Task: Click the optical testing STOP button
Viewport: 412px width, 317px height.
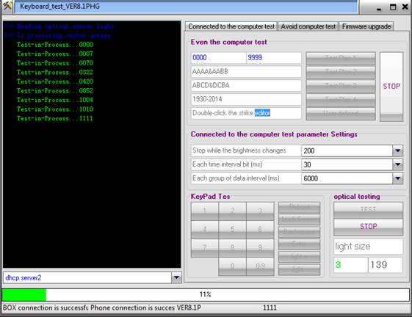Action: (x=368, y=227)
